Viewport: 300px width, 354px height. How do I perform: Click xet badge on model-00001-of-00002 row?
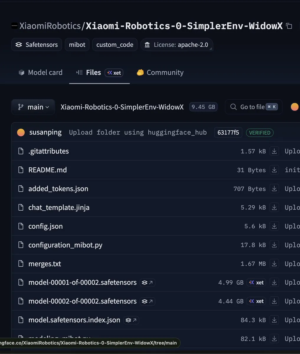(x=256, y=283)
